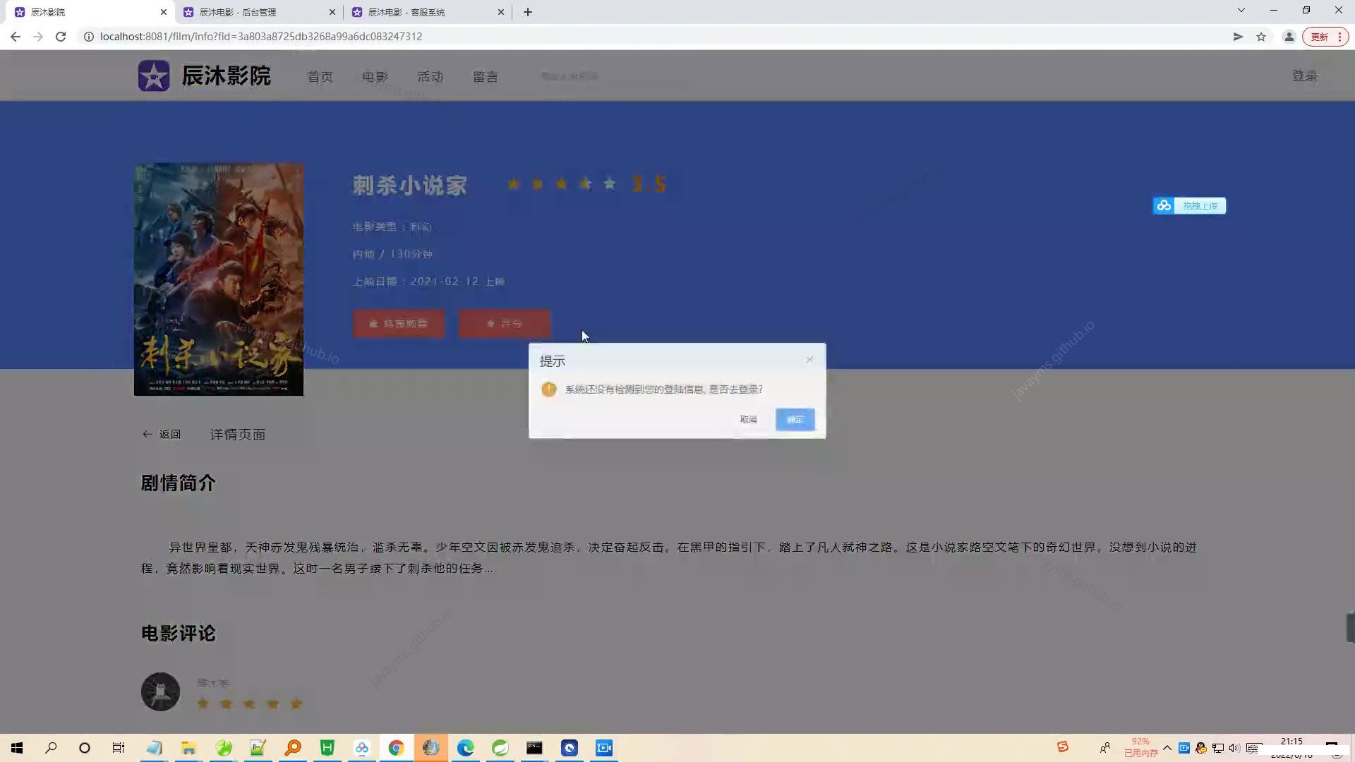Dismiss the dialog using 取消

[748, 419]
